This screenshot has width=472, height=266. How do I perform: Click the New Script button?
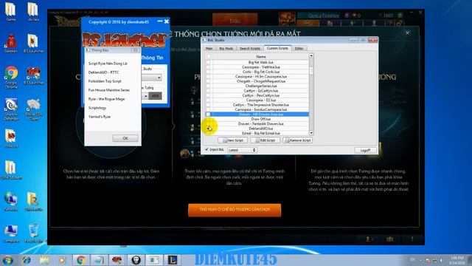tap(233, 140)
